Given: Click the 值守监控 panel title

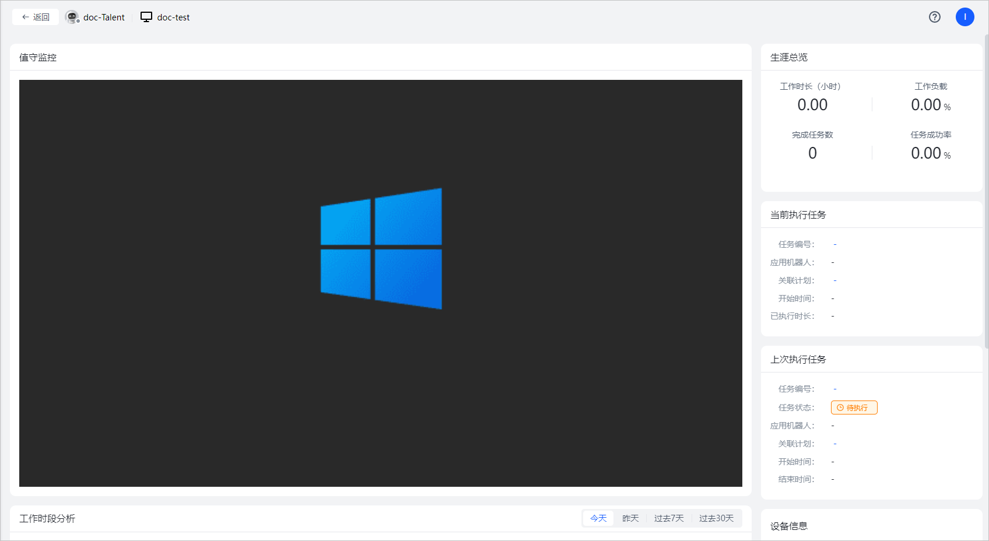Looking at the screenshot, I should [38, 57].
